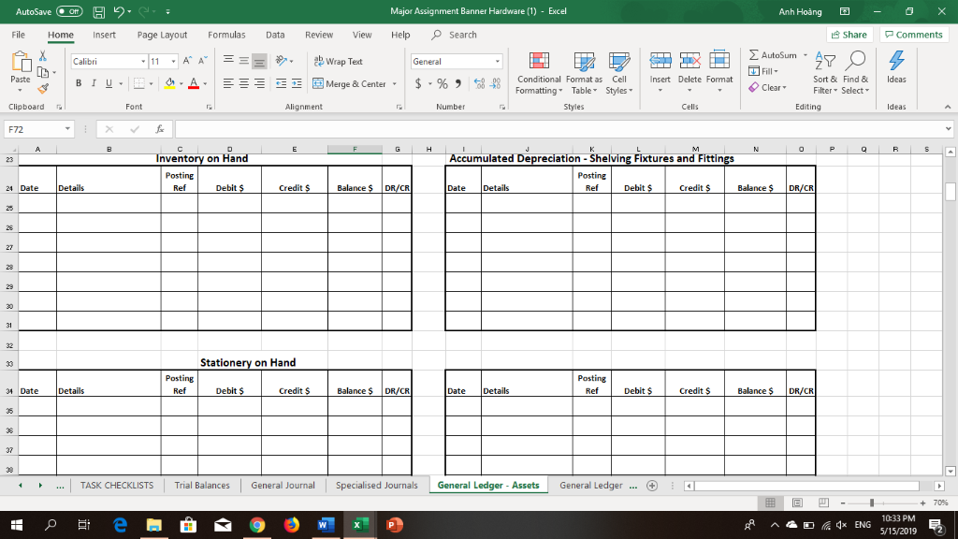
Task: Open Word from the taskbar
Action: pos(325,525)
